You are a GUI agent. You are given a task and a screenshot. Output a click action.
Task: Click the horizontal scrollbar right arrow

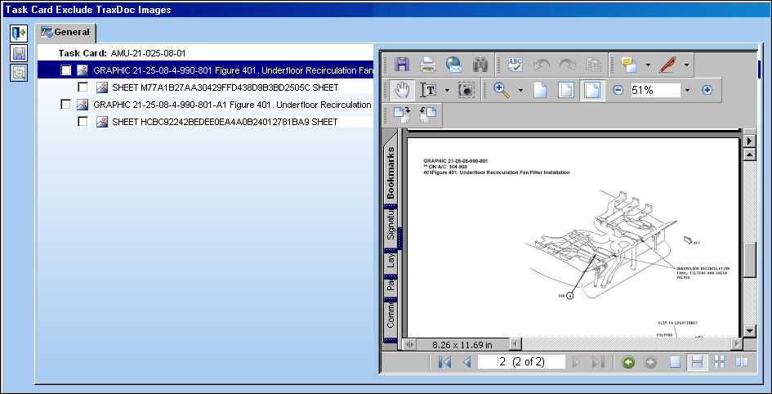tap(737, 344)
